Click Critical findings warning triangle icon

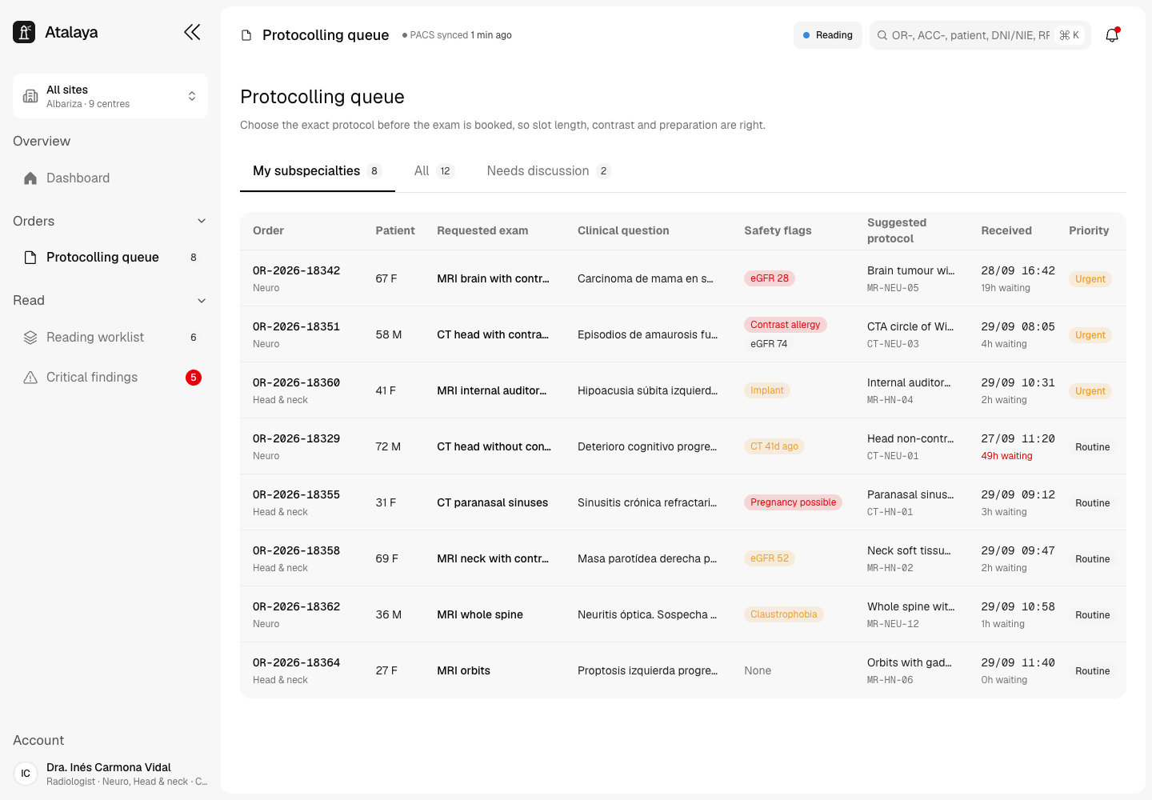(x=30, y=378)
